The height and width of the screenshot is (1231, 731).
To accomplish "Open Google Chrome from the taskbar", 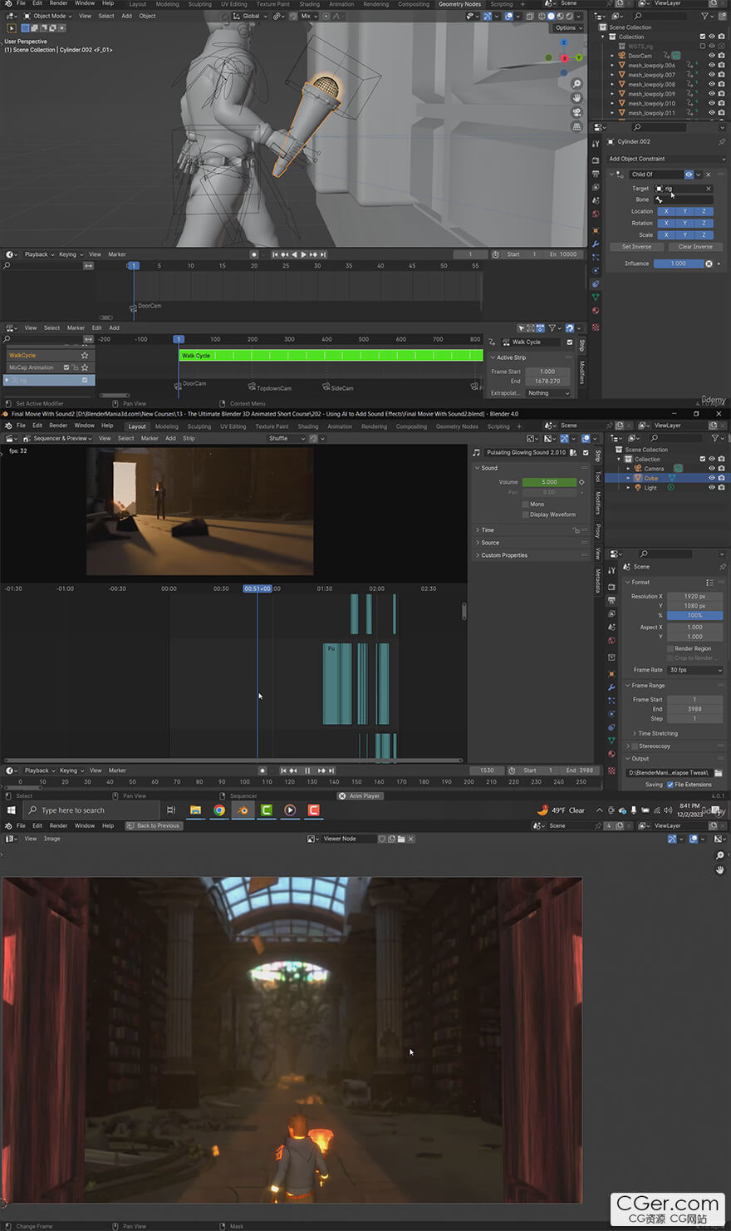I will [219, 810].
